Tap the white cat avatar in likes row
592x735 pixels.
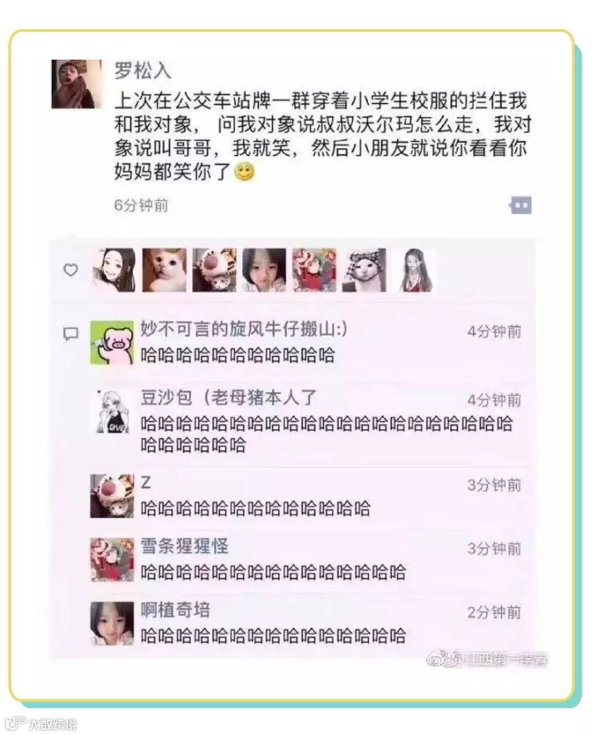pyautogui.click(x=164, y=269)
